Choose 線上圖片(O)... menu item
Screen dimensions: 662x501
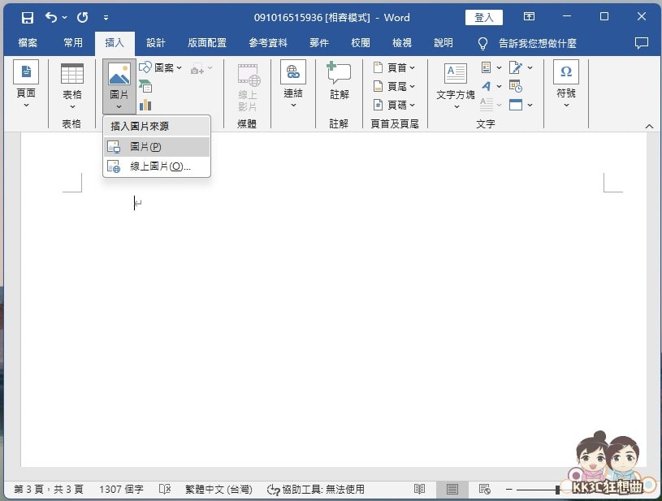[x=157, y=166]
